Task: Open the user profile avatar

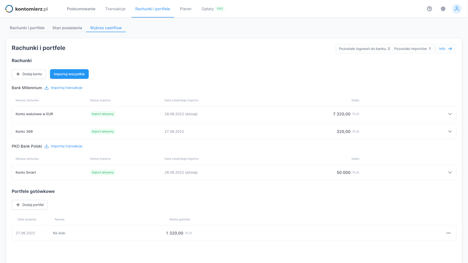Action: tap(457, 9)
